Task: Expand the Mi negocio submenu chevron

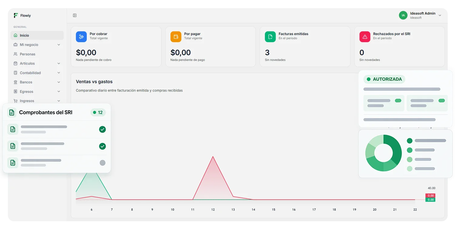Action: point(59,45)
